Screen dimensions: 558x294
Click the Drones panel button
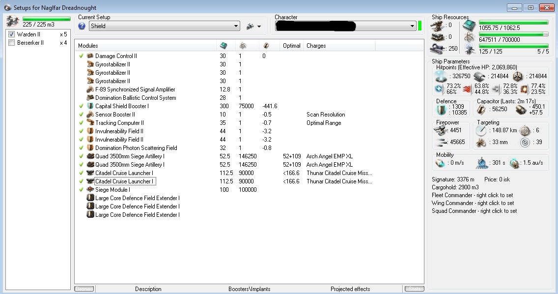pyautogui.click(x=84, y=289)
